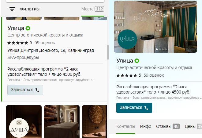Open the Контакты tab
202x138 pixels.
pos(126,126)
